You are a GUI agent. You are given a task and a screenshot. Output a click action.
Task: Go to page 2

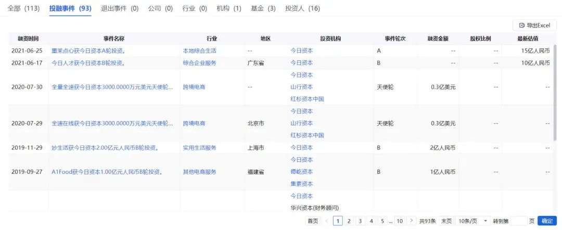[x=349, y=221]
